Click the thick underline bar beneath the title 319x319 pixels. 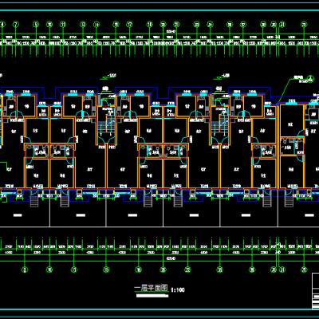click(x=152, y=295)
